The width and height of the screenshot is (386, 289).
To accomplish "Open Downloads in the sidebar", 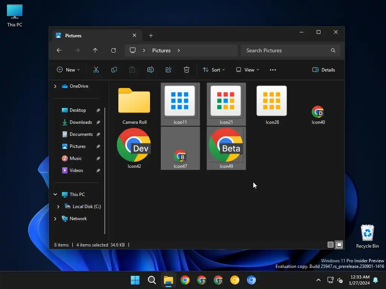I will click(81, 122).
